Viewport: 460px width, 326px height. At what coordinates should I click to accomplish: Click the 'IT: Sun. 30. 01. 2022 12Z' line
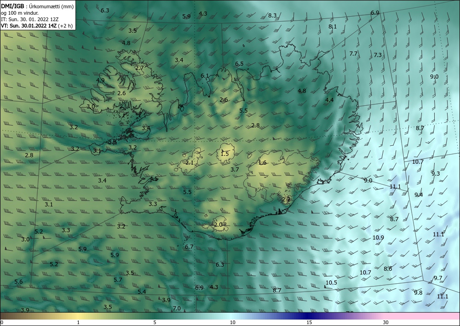[29, 19]
